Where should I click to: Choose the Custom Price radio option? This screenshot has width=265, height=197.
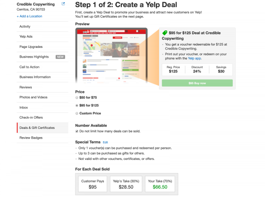point(77,113)
